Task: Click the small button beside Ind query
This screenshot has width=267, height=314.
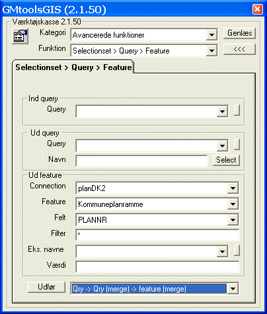Action: pyautogui.click(x=237, y=110)
